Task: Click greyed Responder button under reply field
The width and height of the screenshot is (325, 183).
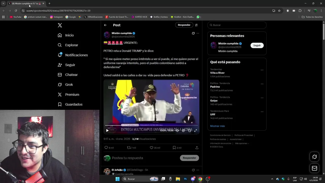Action: (x=189, y=158)
